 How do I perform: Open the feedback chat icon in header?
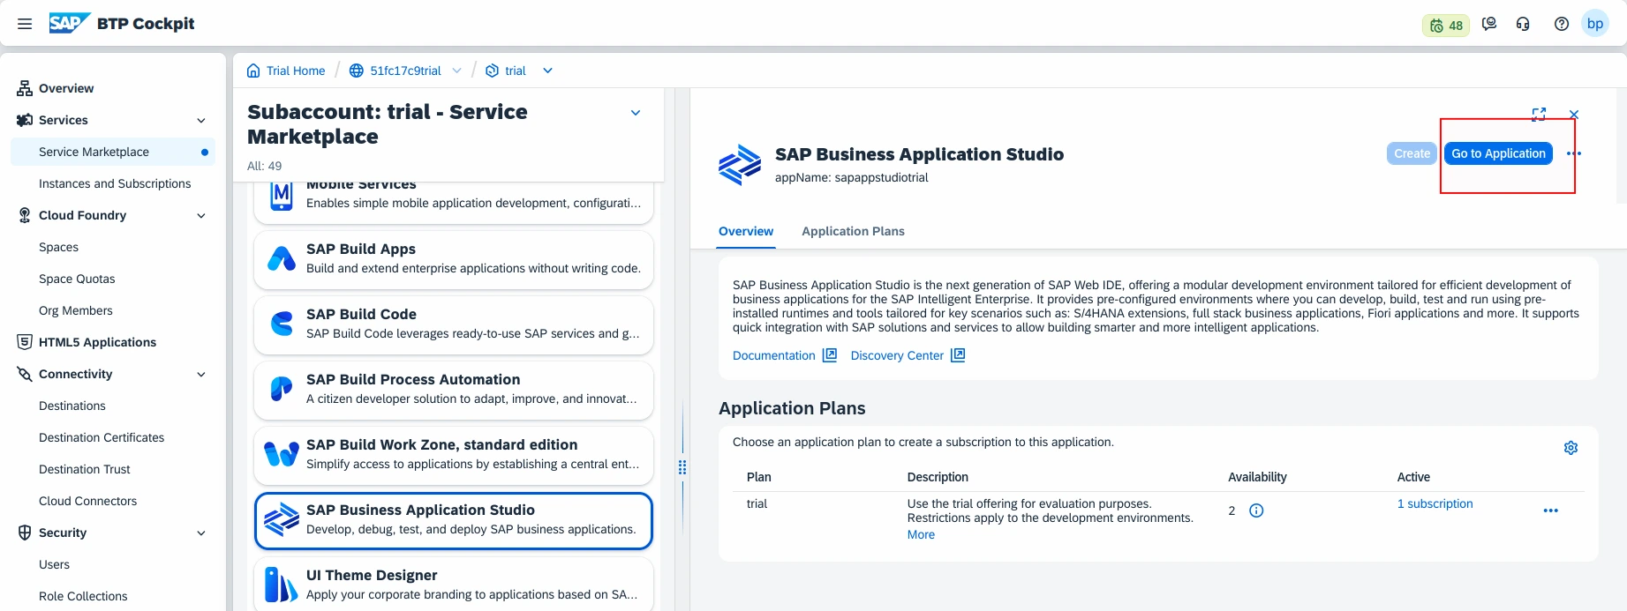click(1489, 24)
